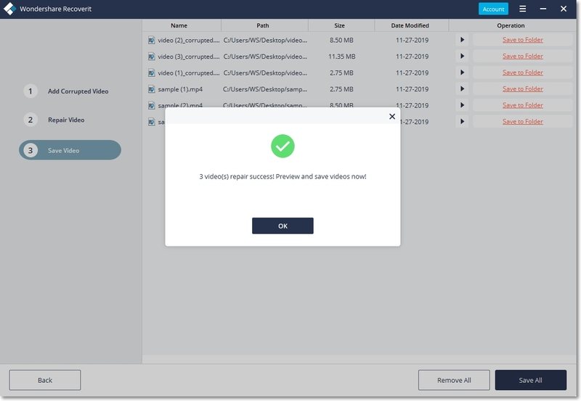
Task: Click the Save All button
Action: 530,380
